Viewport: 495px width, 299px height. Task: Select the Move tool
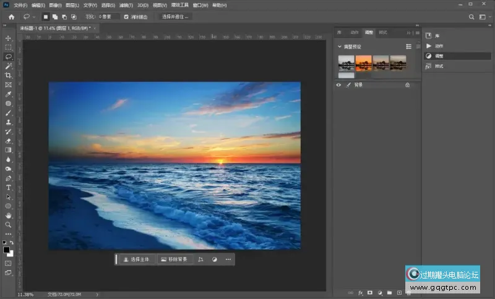[8, 38]
